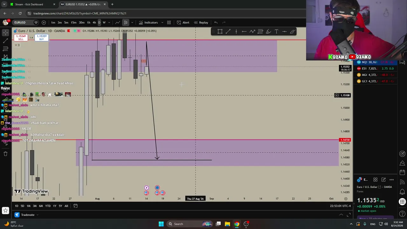Open the calendar icon in right sidebar
Viewport: 407px width, 229px height.
pos(402,172)
